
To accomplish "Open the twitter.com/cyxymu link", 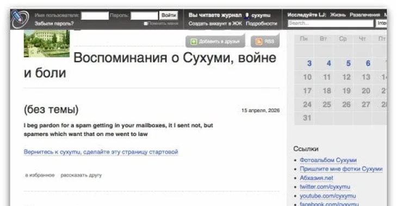I will (325, 187).
